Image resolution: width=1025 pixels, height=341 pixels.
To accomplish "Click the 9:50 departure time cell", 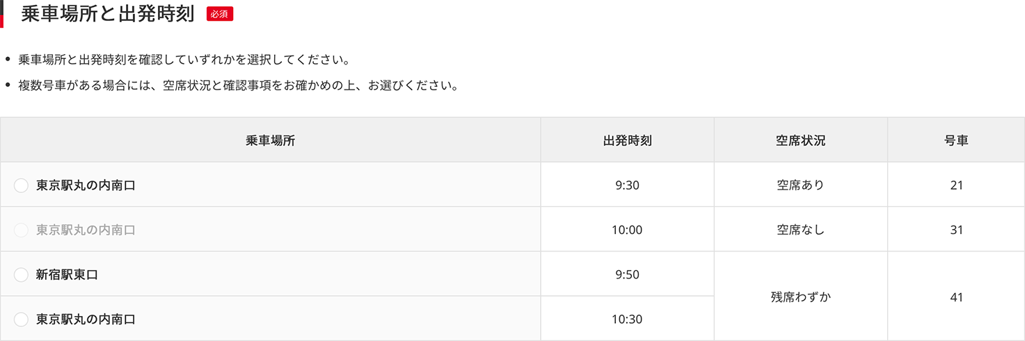I will (x=627, y=274).
